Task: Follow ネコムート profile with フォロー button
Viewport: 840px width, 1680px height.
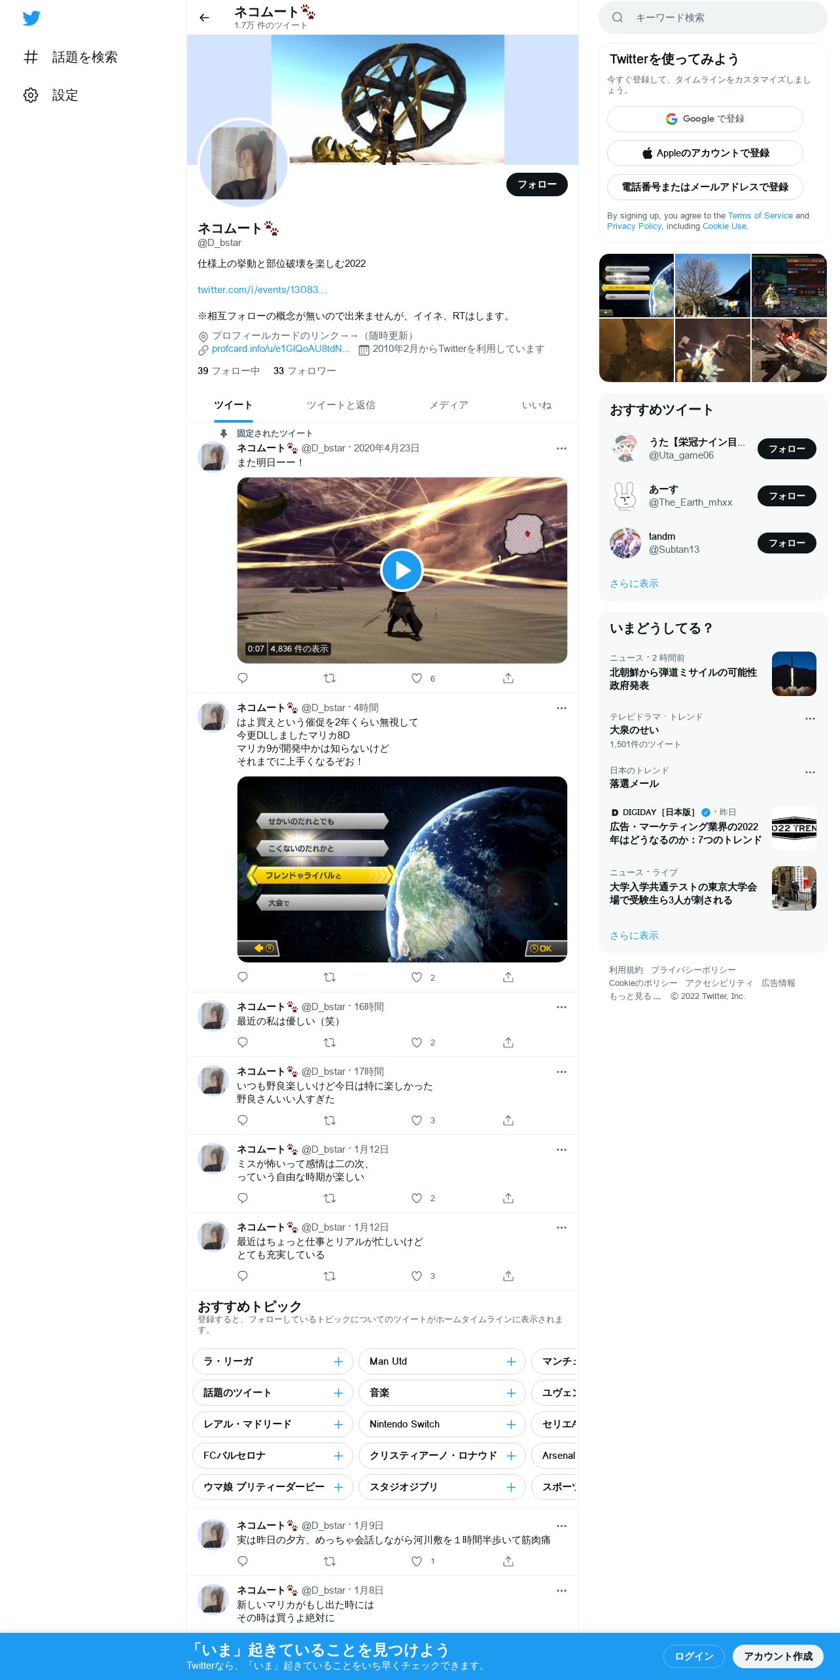Action: (536, 184)
